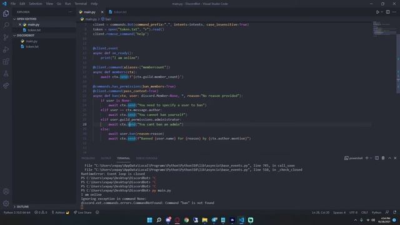This screenshot has height=225, width=400.
Task: Change CRLF line ending setting
Action: [364, 212]
